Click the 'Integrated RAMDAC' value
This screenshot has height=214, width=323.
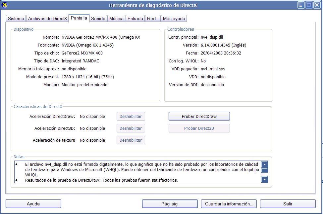click(x=81, y=61)
